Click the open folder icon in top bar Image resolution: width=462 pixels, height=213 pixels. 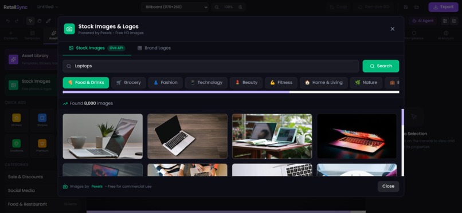(x=416, y=7)
